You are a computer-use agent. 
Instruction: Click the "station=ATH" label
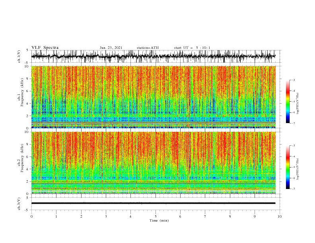tap(148, 48)
